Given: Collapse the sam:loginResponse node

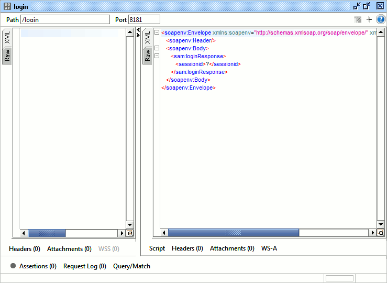Looking at the screenshot, I should (157, 56).
